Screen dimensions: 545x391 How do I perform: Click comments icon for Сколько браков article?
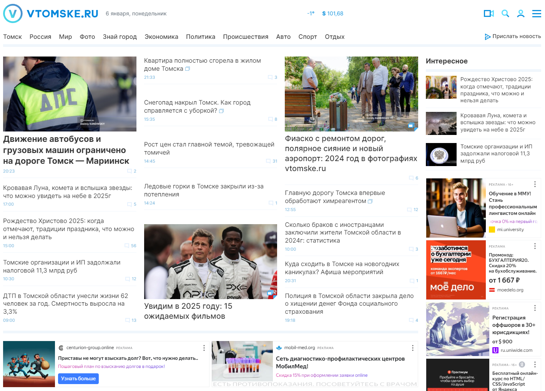click(x=411, y=249)
